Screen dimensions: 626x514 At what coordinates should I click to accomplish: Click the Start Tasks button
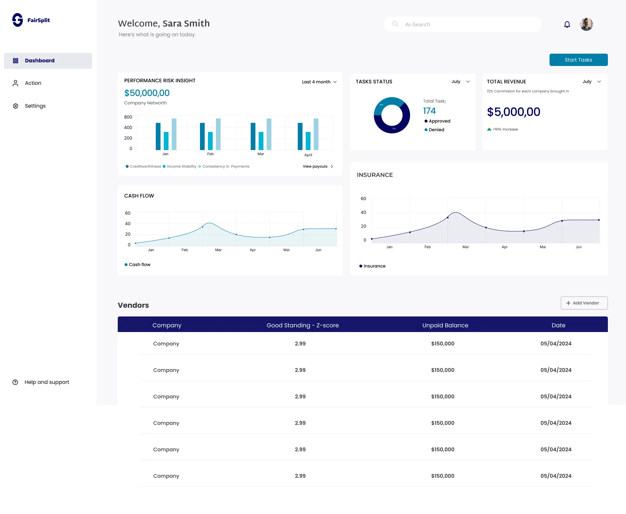[x=579, y=60]
